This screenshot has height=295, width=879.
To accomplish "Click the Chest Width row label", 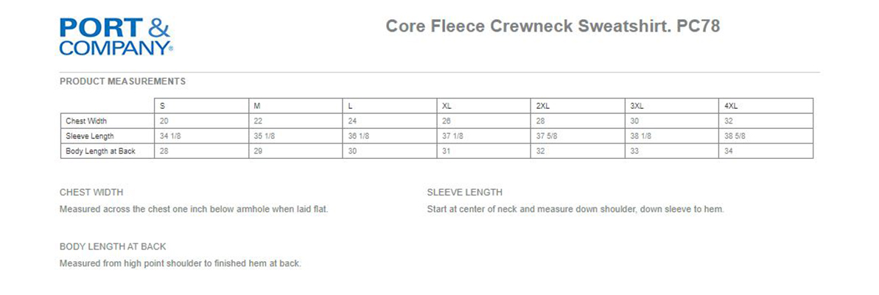I will coord(87,121).
